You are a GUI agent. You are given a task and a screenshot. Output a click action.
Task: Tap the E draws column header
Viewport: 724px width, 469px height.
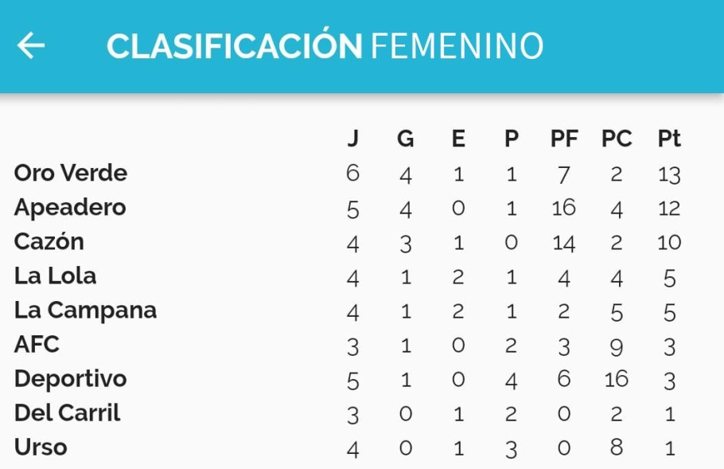click(458, 139)
